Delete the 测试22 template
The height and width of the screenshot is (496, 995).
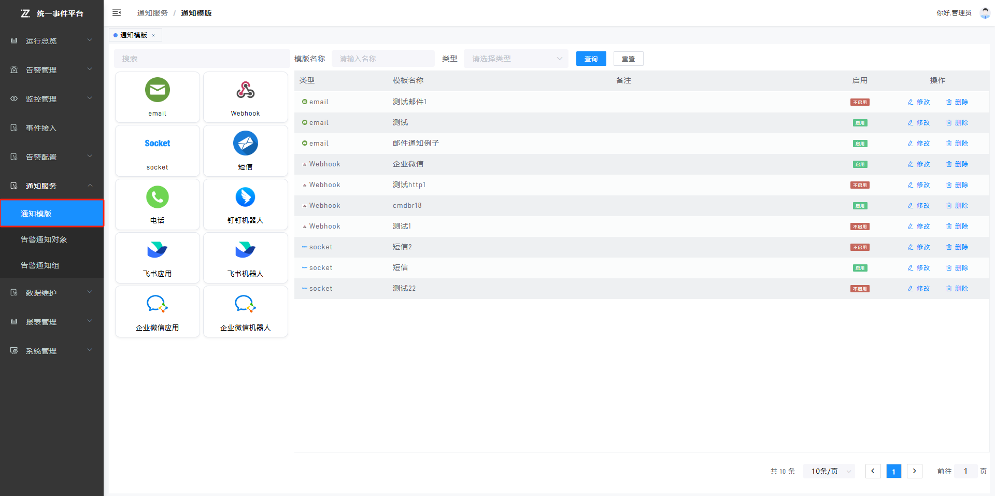957,289
